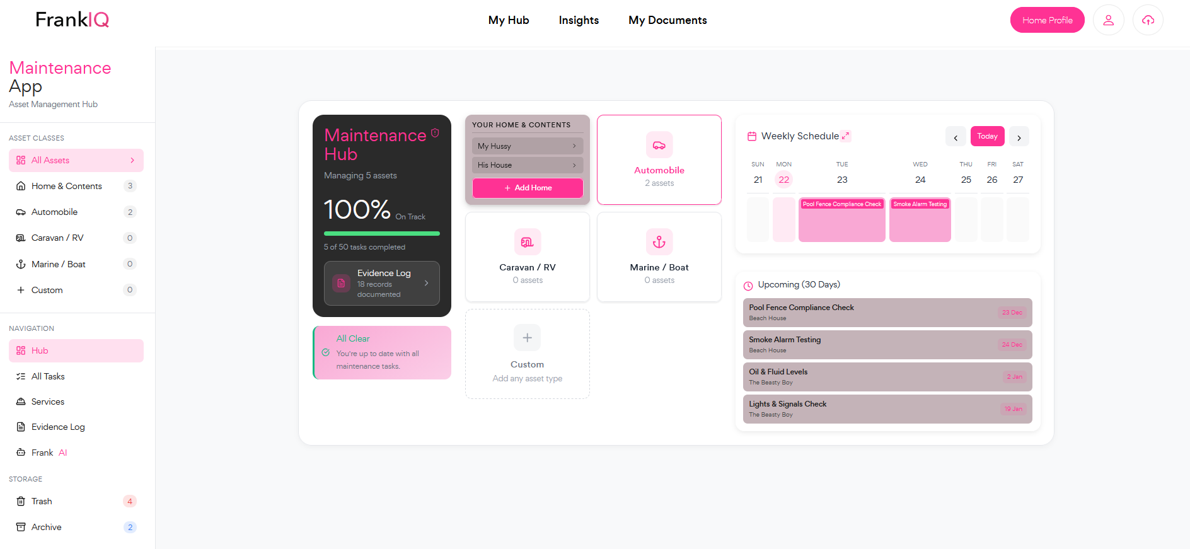
Task: Click the Caravan / RV icon card
Action: click(527, 257)
